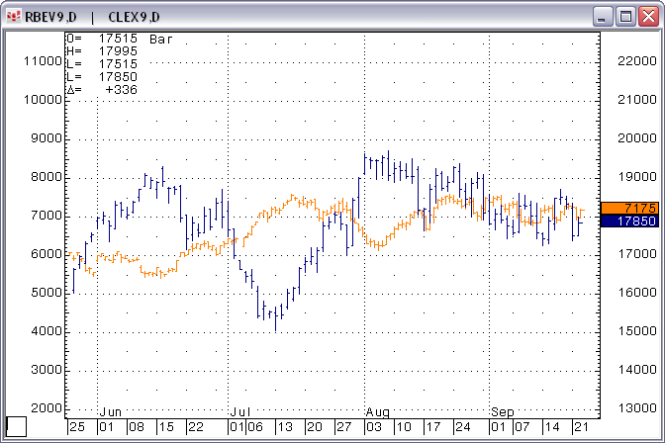Click the Jun month label on time axis

click(111, 410)
